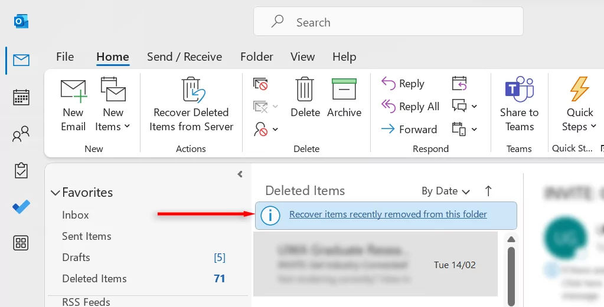Click the Recover Deleted Items from Server icon

[192, 90]
